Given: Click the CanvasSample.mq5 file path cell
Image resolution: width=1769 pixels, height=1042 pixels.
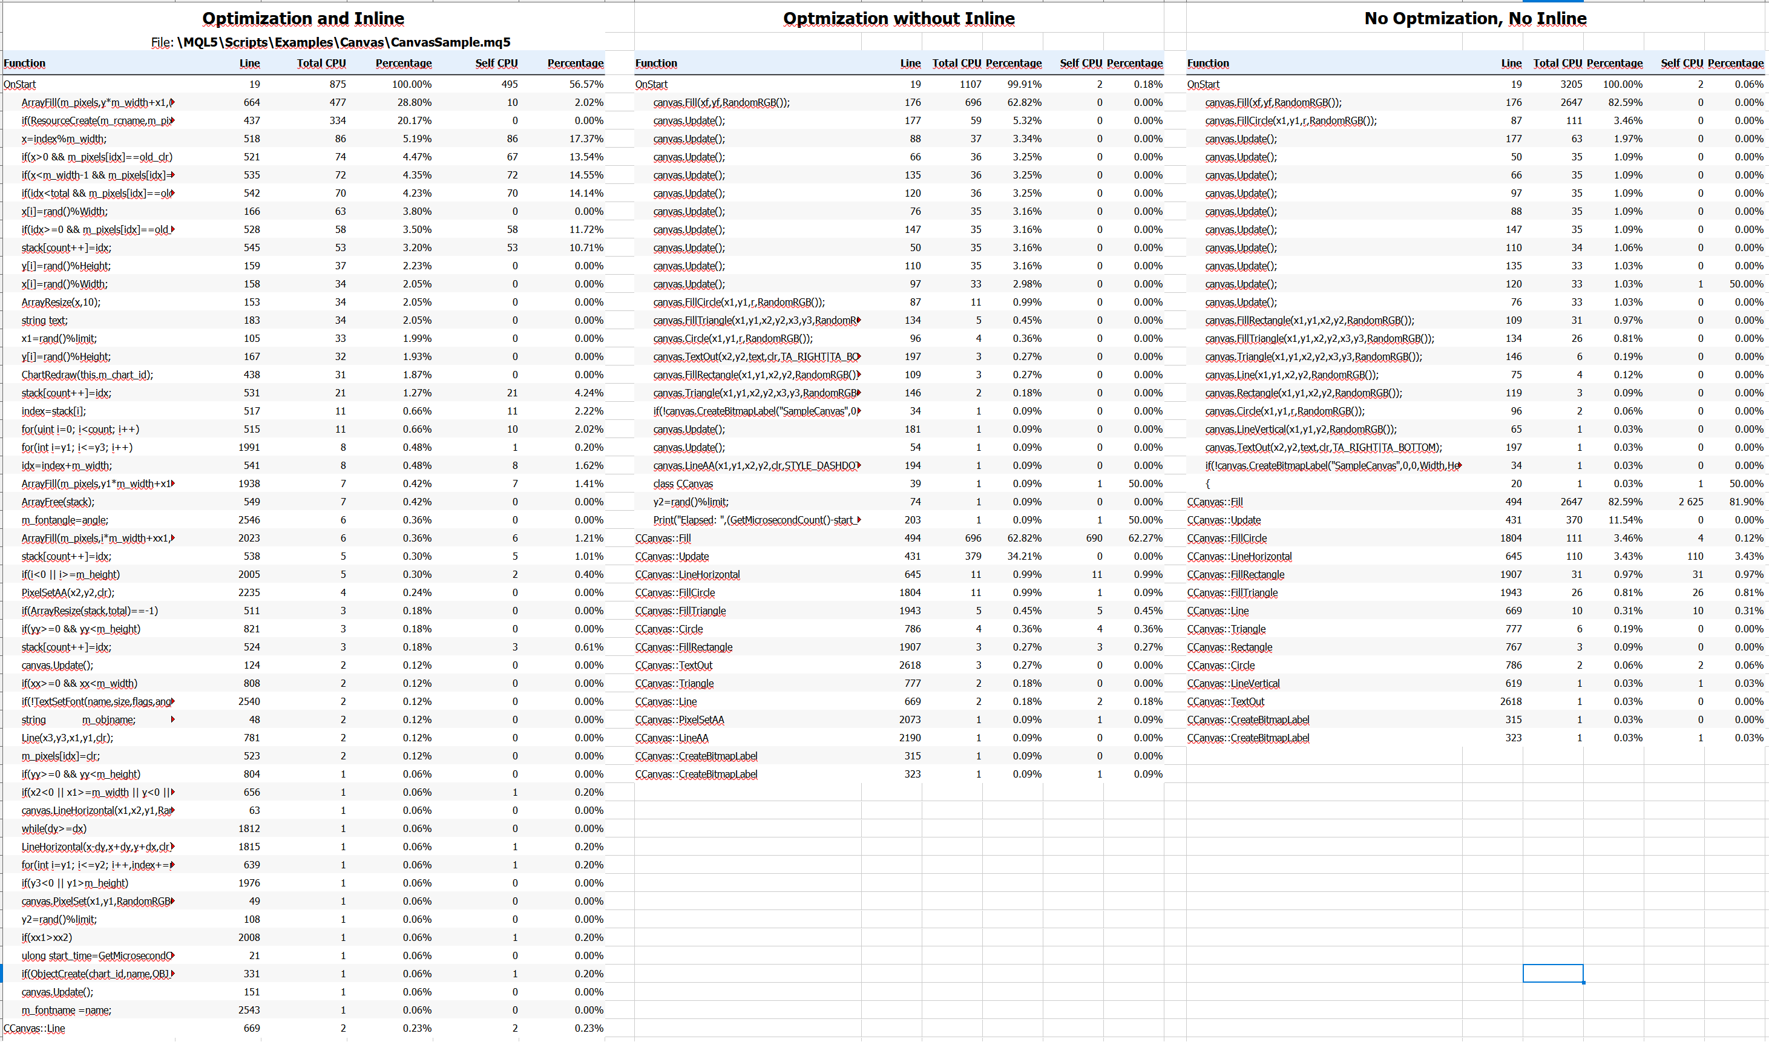Looking at the screenshot, I should point(331,42).
